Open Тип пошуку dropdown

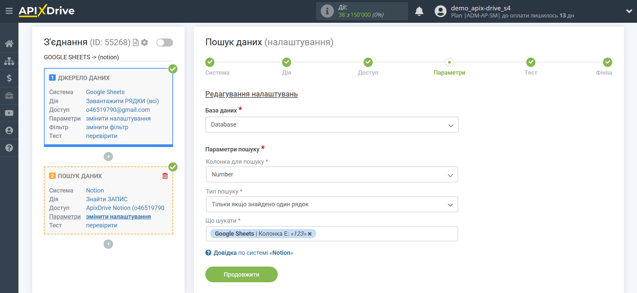[x=332, y=204]
